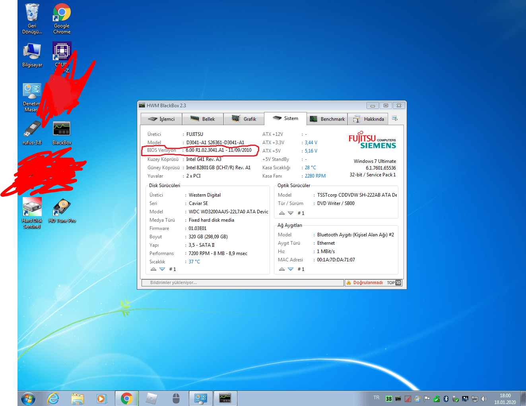Viewport: 526px width, 406px height.
Task: Click the BlackBox taskbar button
Action: pyautogui.click(x=225, y=398)
